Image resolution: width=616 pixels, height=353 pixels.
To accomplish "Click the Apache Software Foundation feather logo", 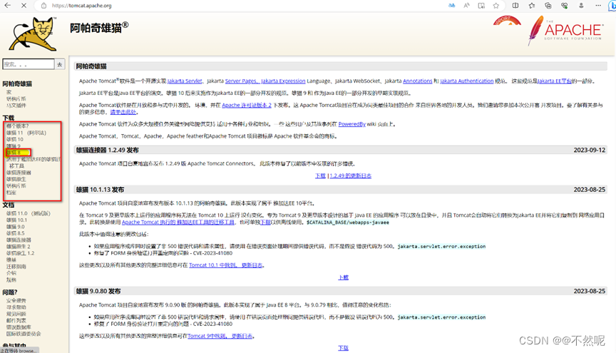I will [x=565, y=31].
